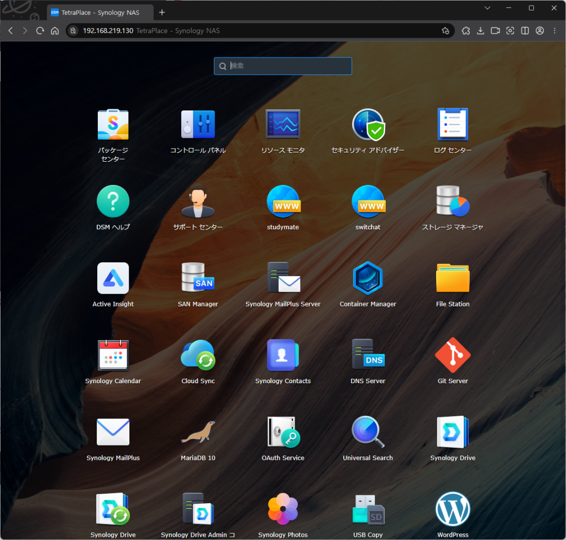
Task: Open the browser profile menu
Action: click(x=539, y=30)
